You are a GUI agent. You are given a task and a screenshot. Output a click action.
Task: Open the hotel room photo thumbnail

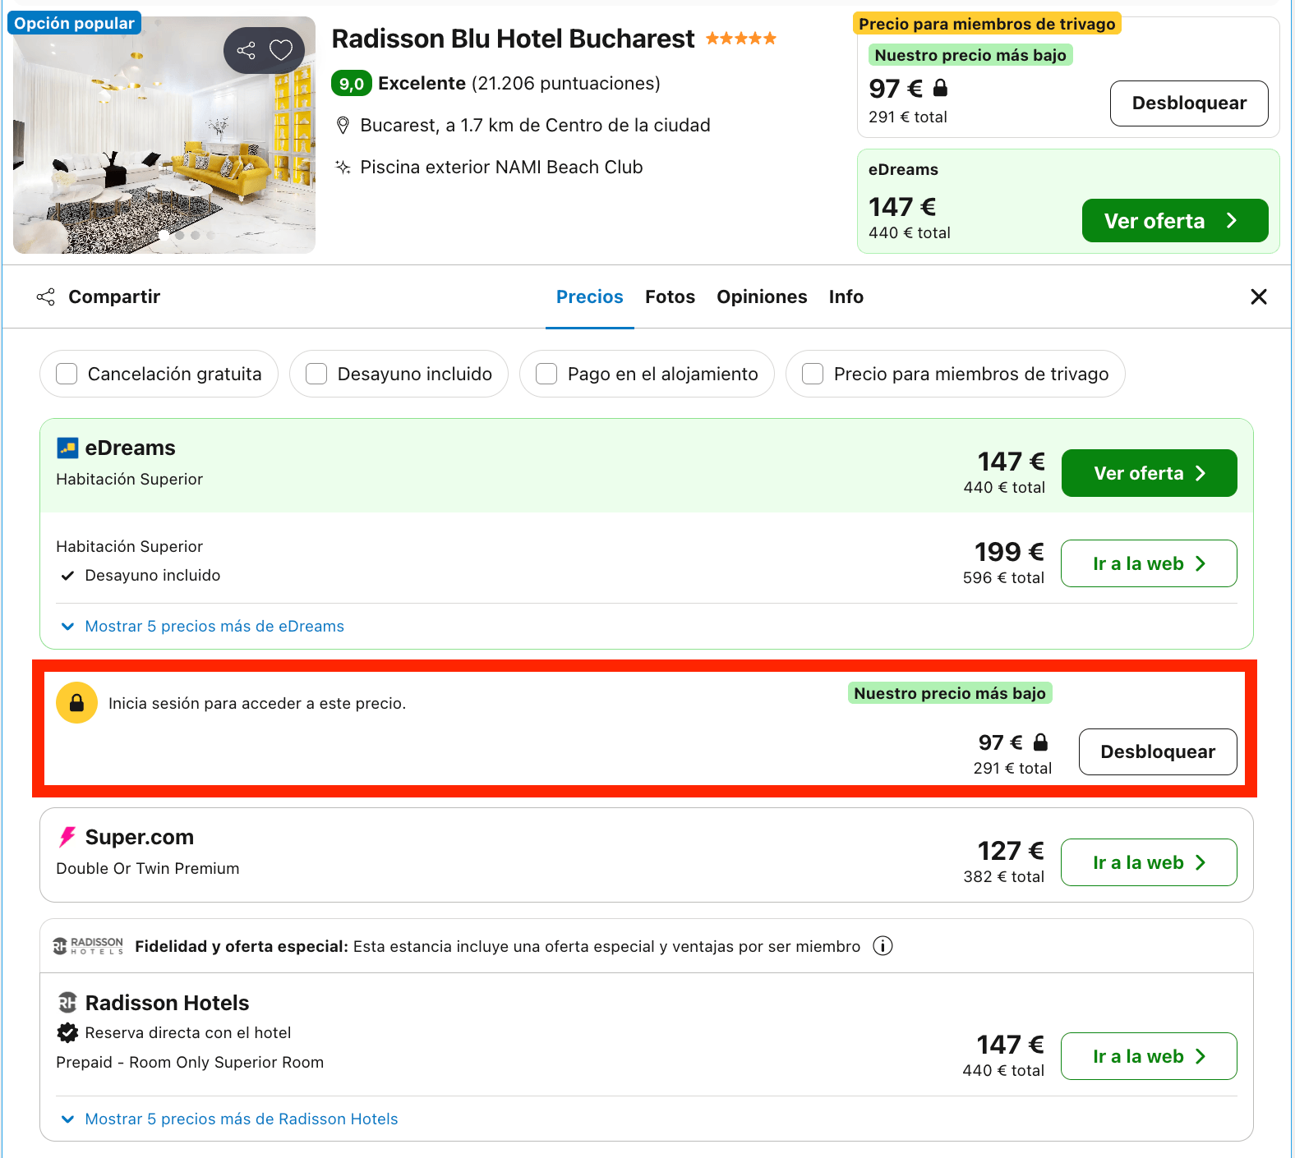pyautogui.click(x=164, y=135)
